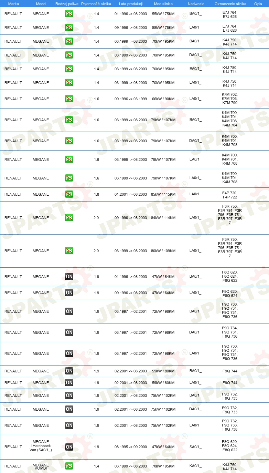Screen dimensions: 269x473
Task: Click ON diesel icon in 72kW DA0/1_ row
Action: tap(69, 332)
